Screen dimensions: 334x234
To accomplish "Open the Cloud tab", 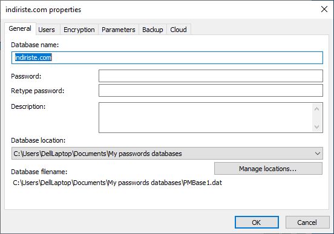I will point(178,30).
